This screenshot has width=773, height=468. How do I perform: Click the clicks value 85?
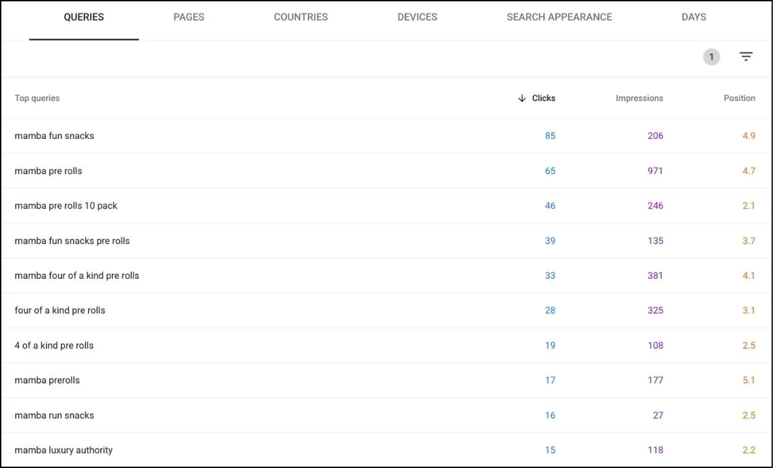550,136
